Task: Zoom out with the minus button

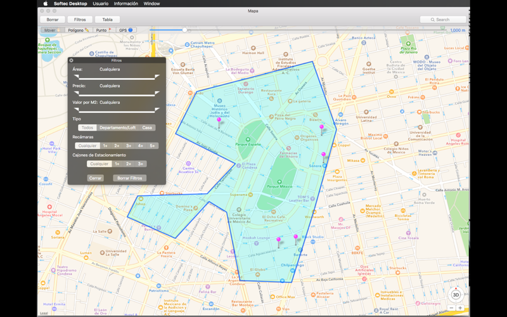Action: coord(452,308)
